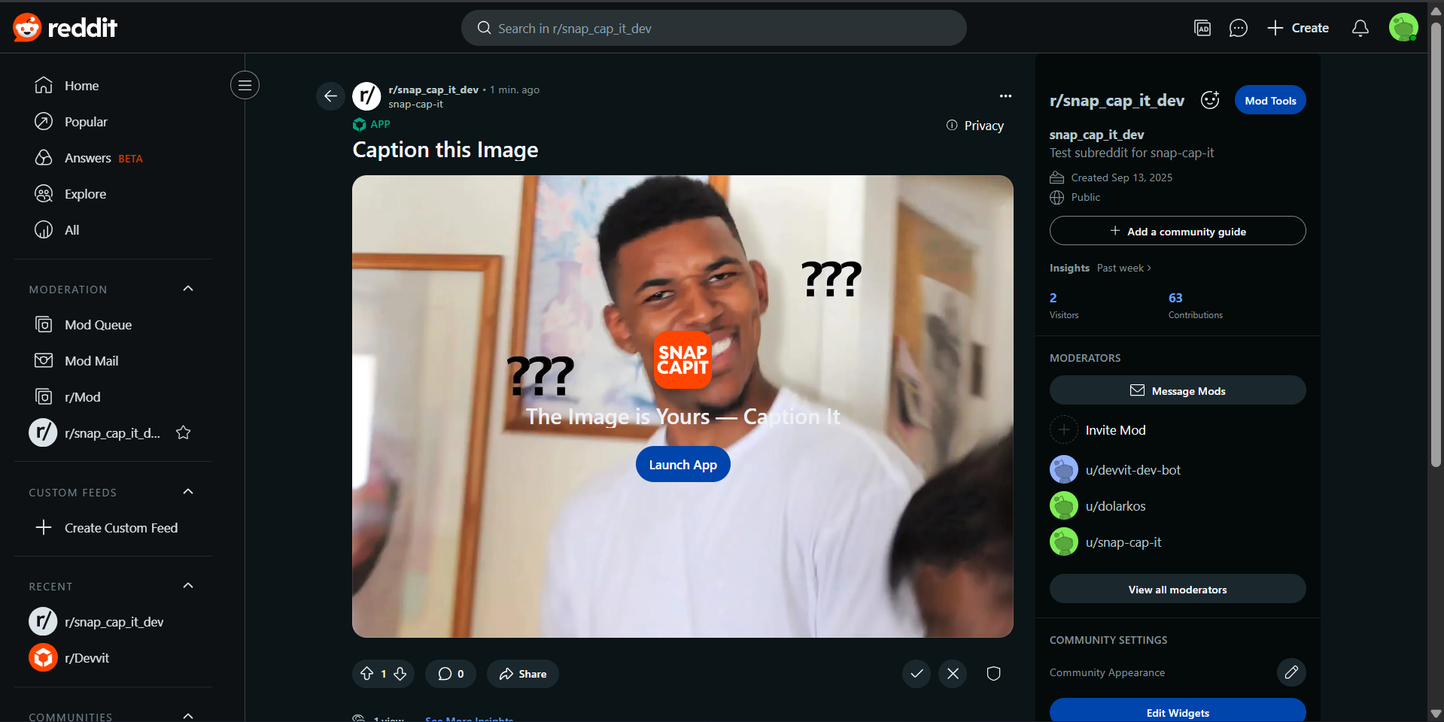
Task: Open the user profile avatar menu
Action: click(1403, 28)
